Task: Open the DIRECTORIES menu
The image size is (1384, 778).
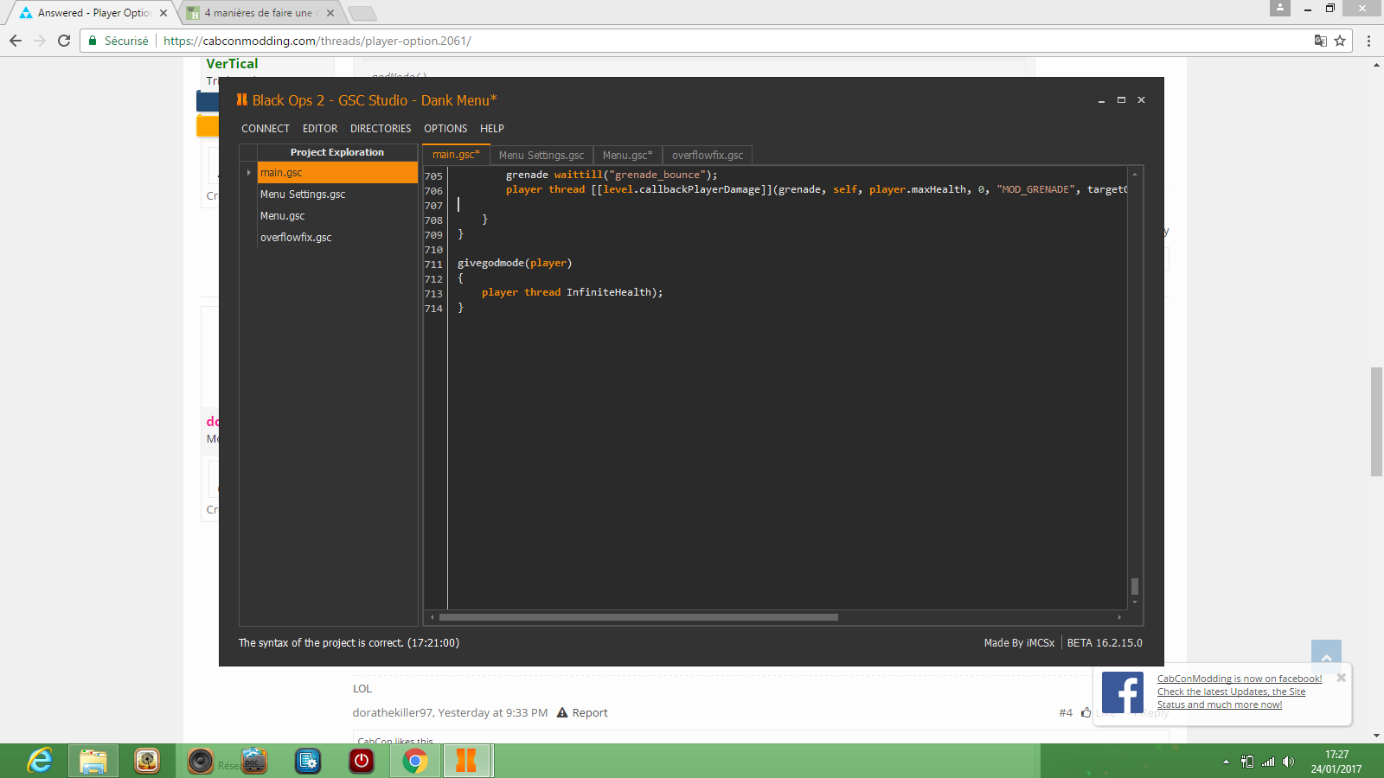Action: point(381,129)
